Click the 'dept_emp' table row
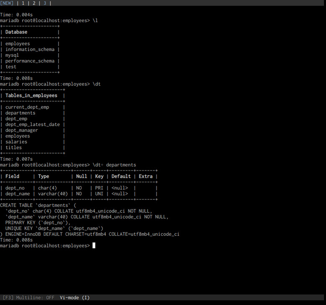Screen dimensions: 326x305 pyautogui.click(x=16, y=119)
